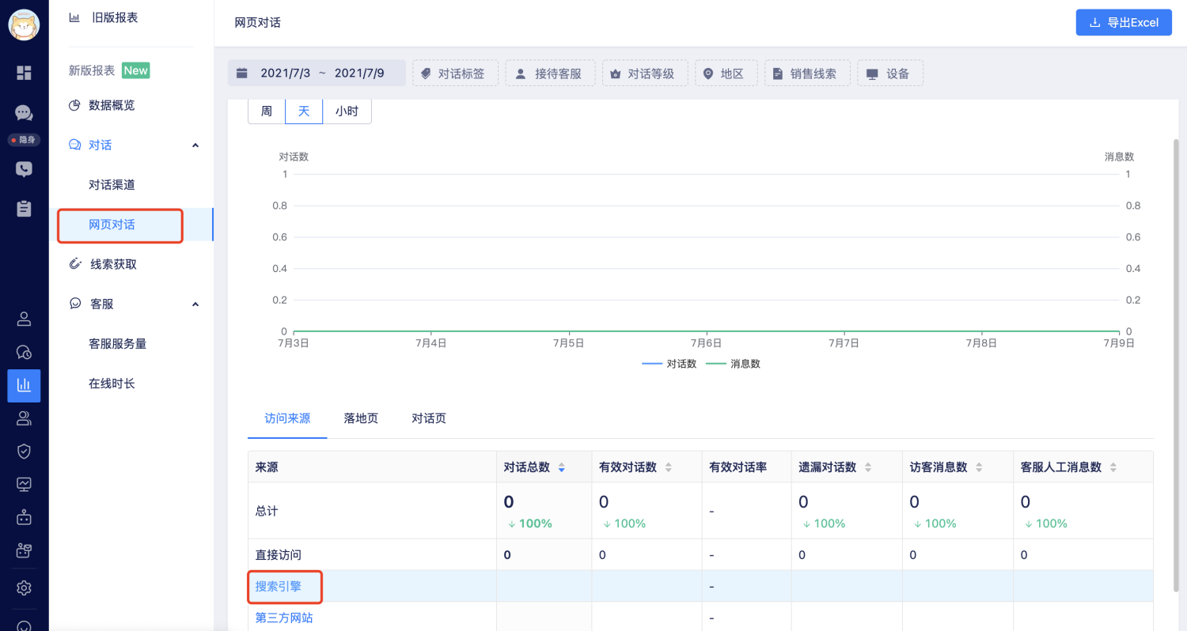
Task: Open the single visitor person icon
Action: tap(24, 319)
